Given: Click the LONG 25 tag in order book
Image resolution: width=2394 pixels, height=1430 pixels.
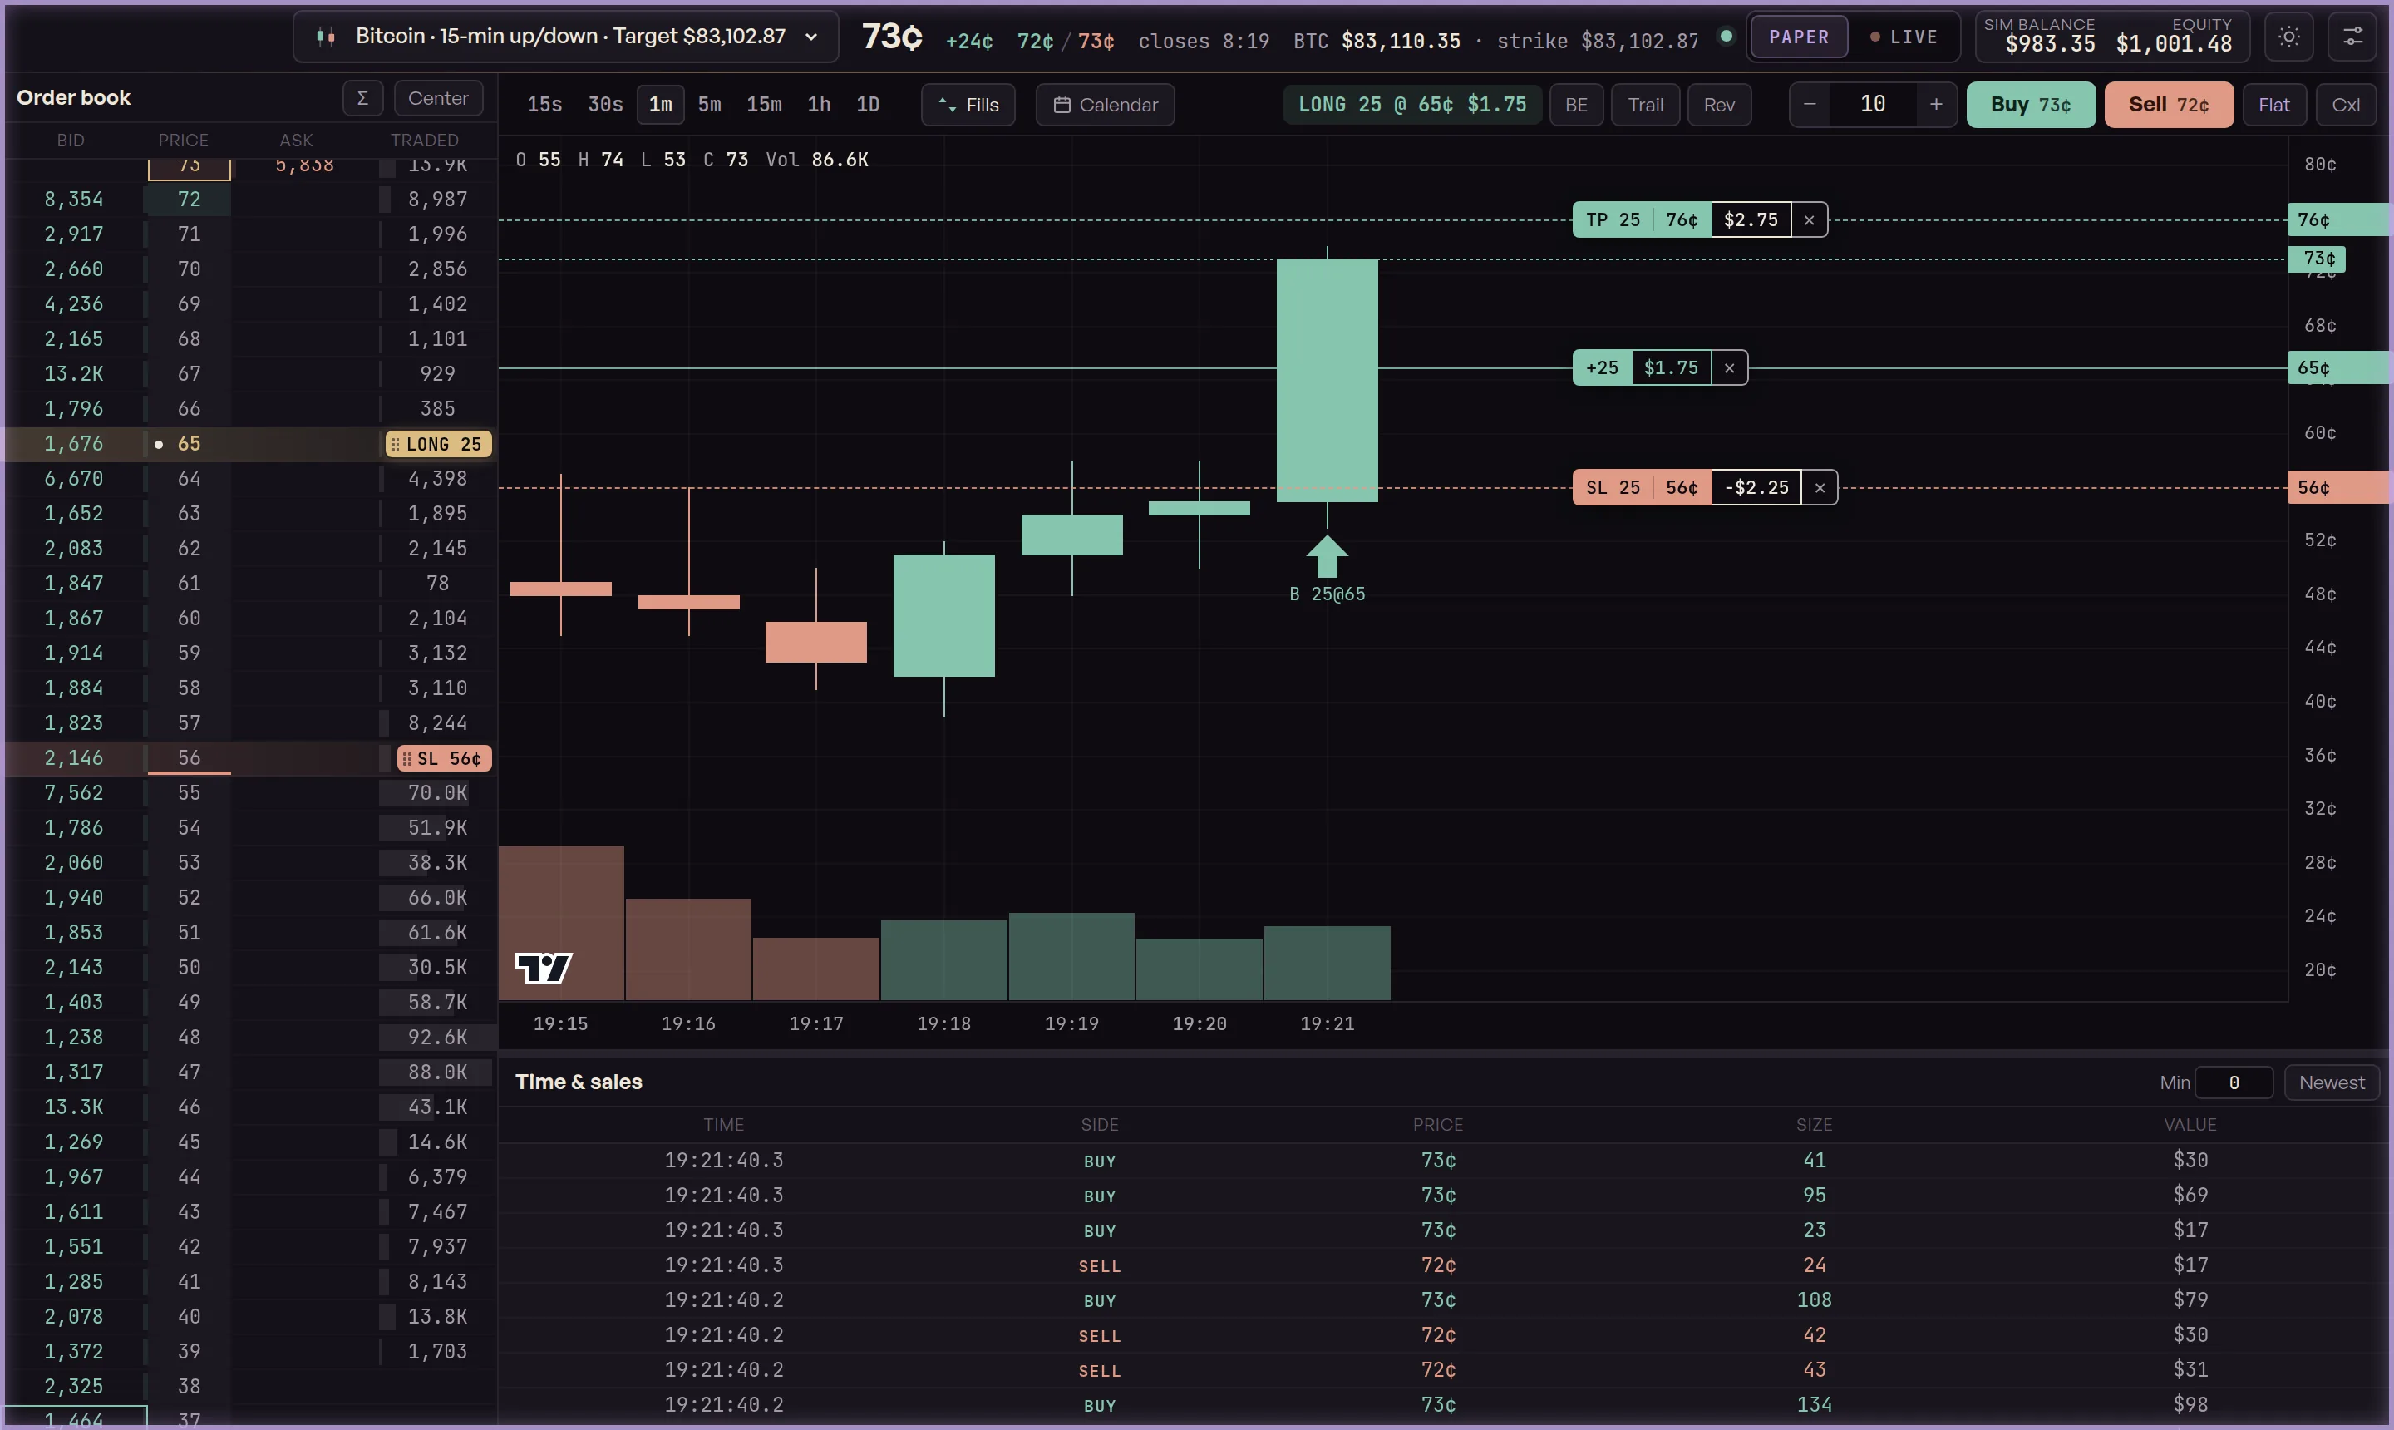Looking at the screenshot, I should (438, 444).
